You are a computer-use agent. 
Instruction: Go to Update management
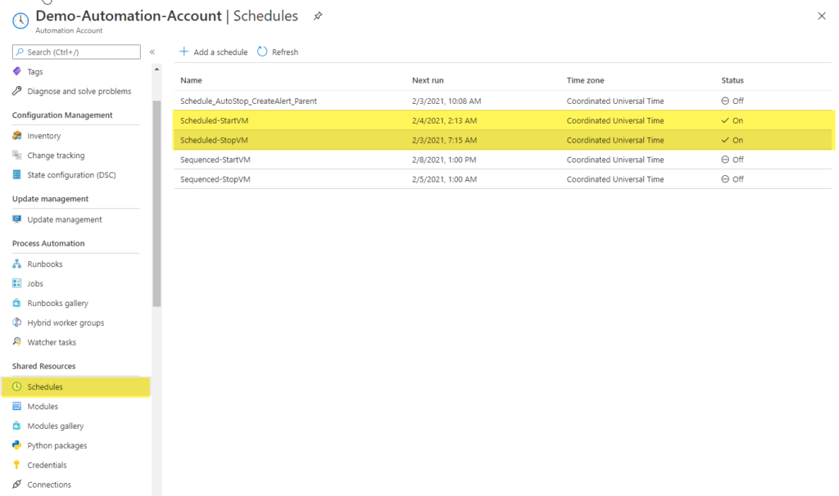point(18,219)
